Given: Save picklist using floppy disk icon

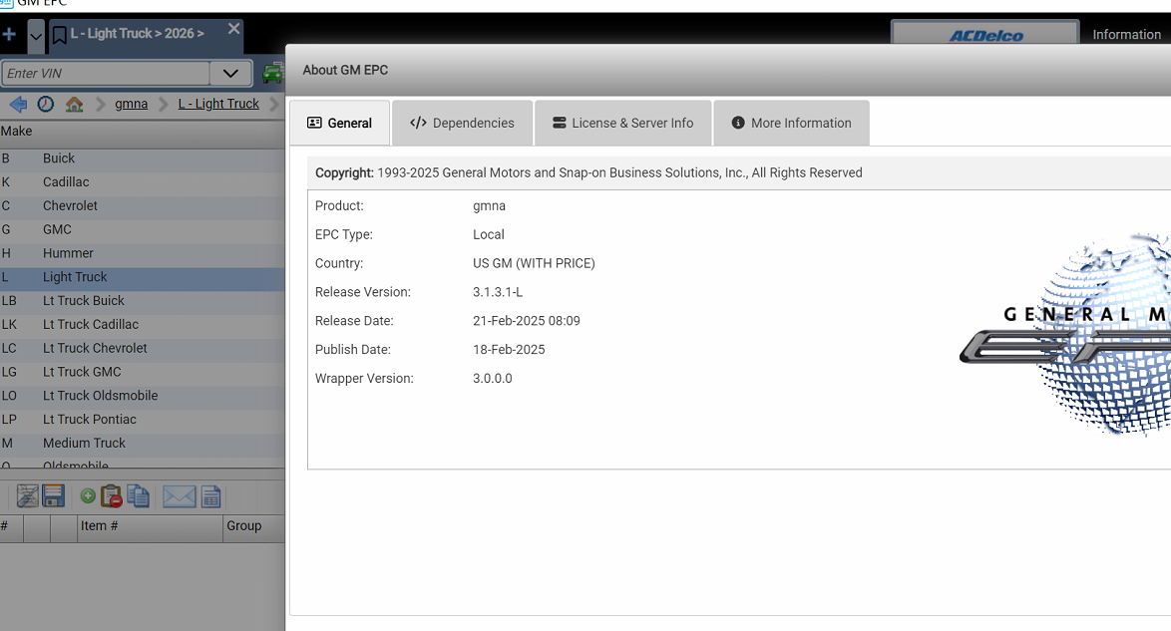Looking at the screenshot, I should coord(54,495).
